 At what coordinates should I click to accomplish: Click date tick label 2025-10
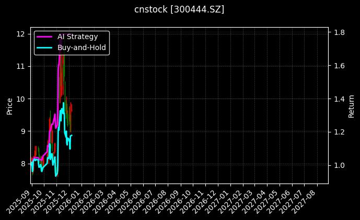point(31,202)
